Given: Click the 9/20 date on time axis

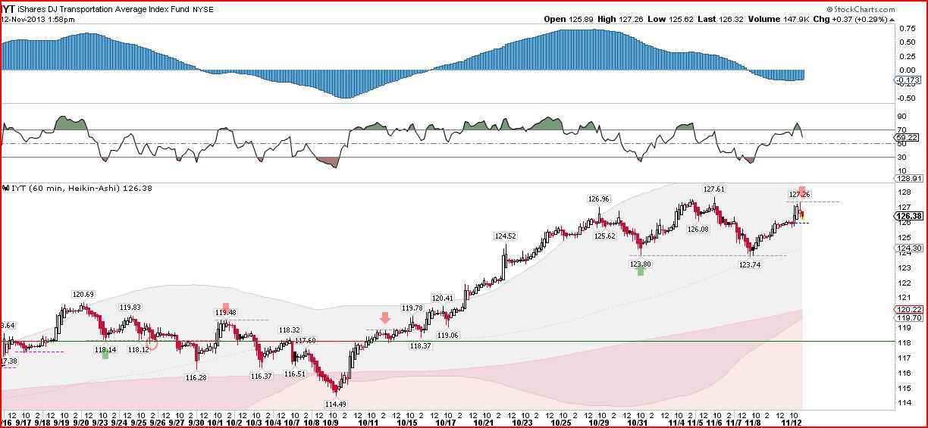Looking at the screenshot, I should [80, 423].
